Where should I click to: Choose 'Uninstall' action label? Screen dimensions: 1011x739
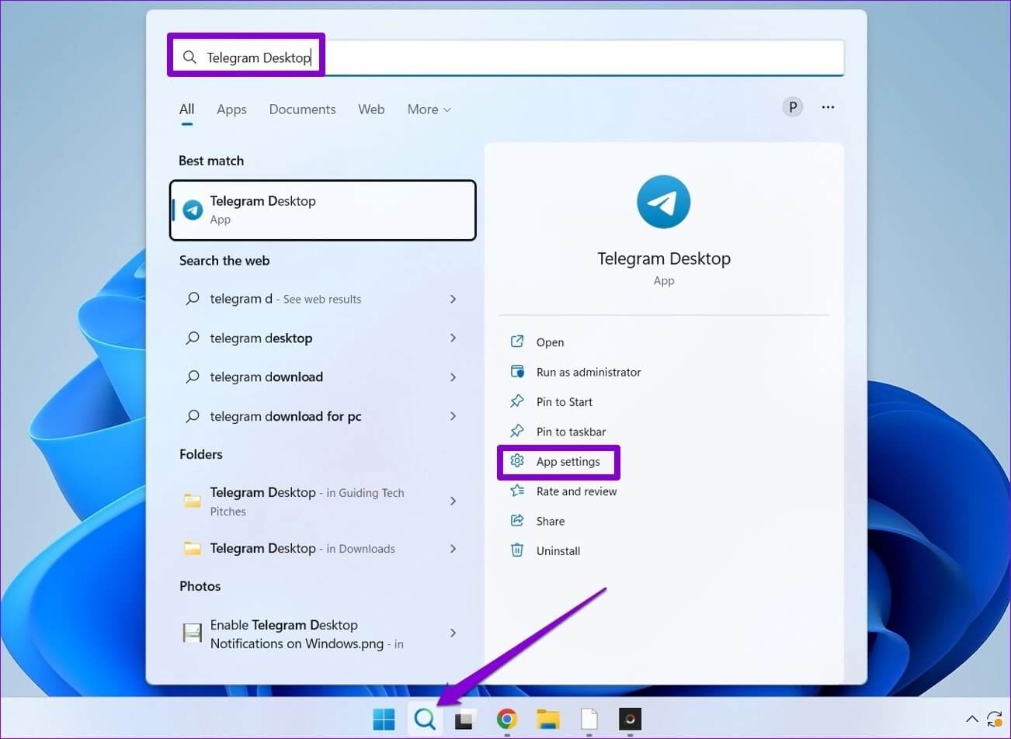click(558, 551)
